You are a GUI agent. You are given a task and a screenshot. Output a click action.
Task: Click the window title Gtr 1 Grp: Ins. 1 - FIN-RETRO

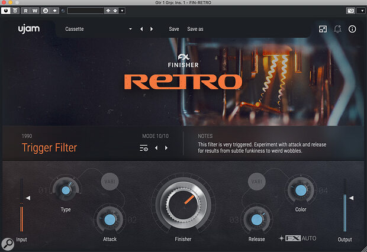click(183, 2)
